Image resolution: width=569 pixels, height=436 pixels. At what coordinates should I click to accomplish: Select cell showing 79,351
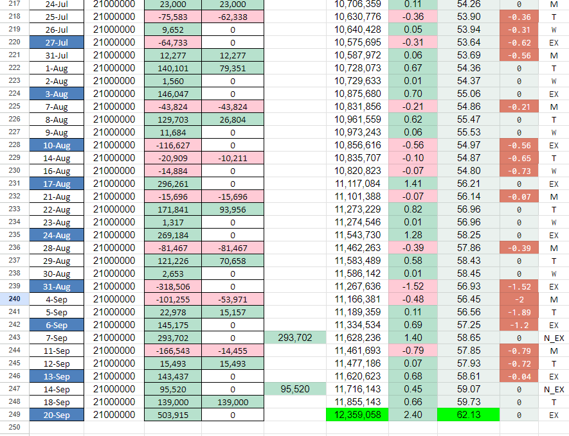point(233,68)
